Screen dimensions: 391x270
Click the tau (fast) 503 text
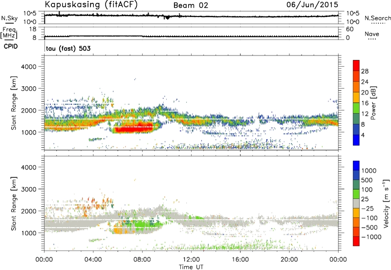(x=68, y=48)
